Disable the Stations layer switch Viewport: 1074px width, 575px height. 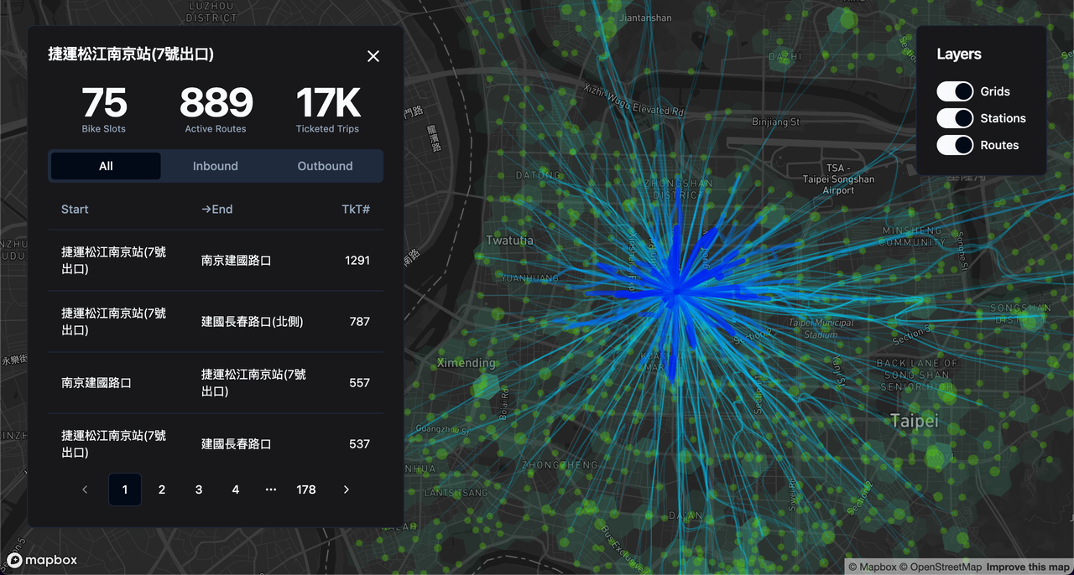[955, 118]
